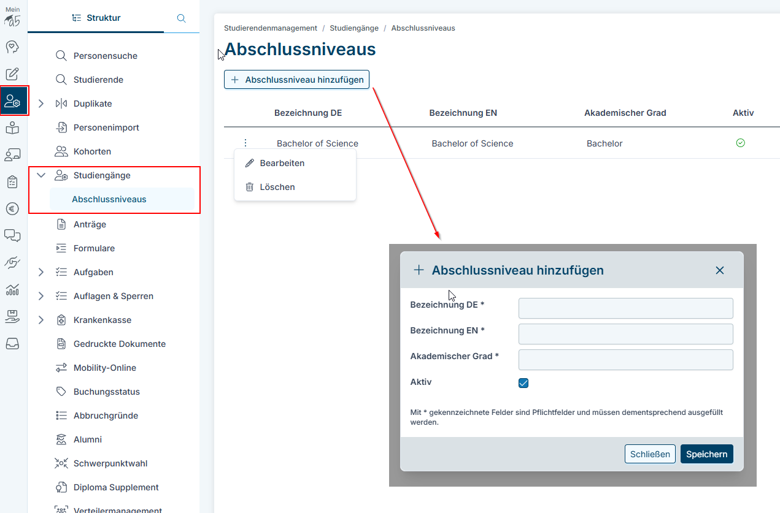
Task: Close the Abschlussniveau hinzufügen dialog with X
Action: pos(720,270)
